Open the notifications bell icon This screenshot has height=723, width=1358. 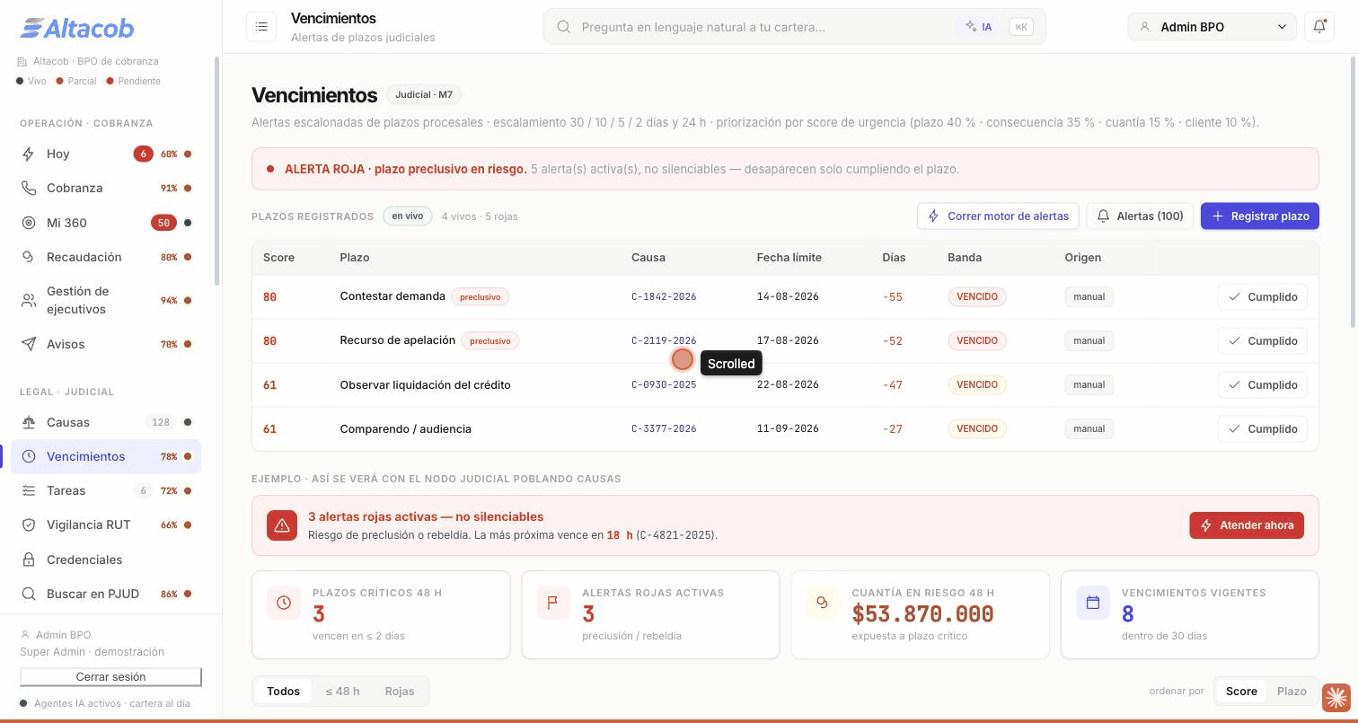click(x=1319, y=27)
